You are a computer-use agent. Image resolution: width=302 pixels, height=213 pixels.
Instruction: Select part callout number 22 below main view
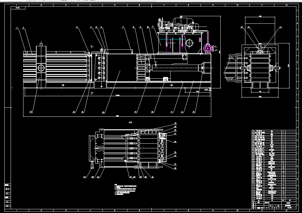[x=74, y=112]
